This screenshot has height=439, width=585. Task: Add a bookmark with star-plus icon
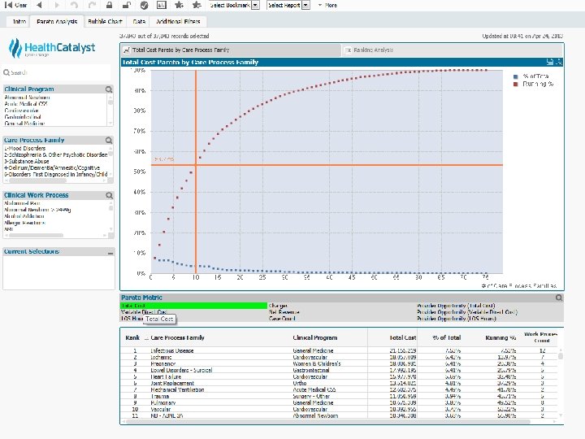tap(179, 5)
